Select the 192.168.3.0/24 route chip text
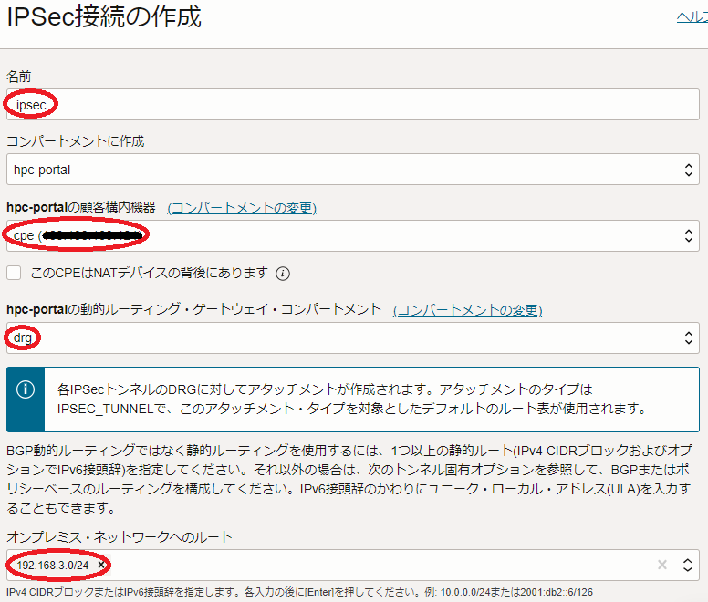This screenshot has height=602, width=708. pyautogui.click(x=53, y=566)
